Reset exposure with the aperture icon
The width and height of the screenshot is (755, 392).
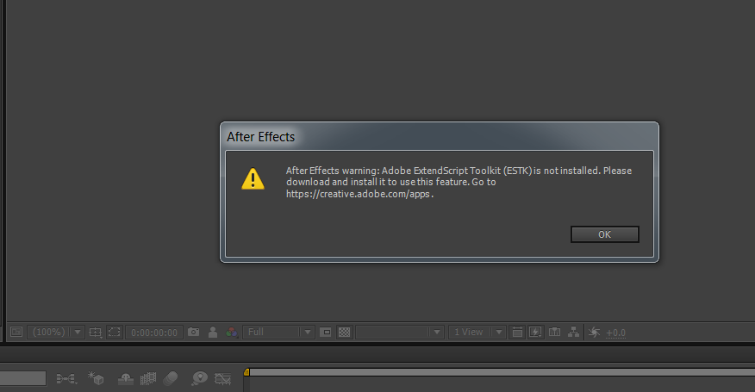pos(594,333)
